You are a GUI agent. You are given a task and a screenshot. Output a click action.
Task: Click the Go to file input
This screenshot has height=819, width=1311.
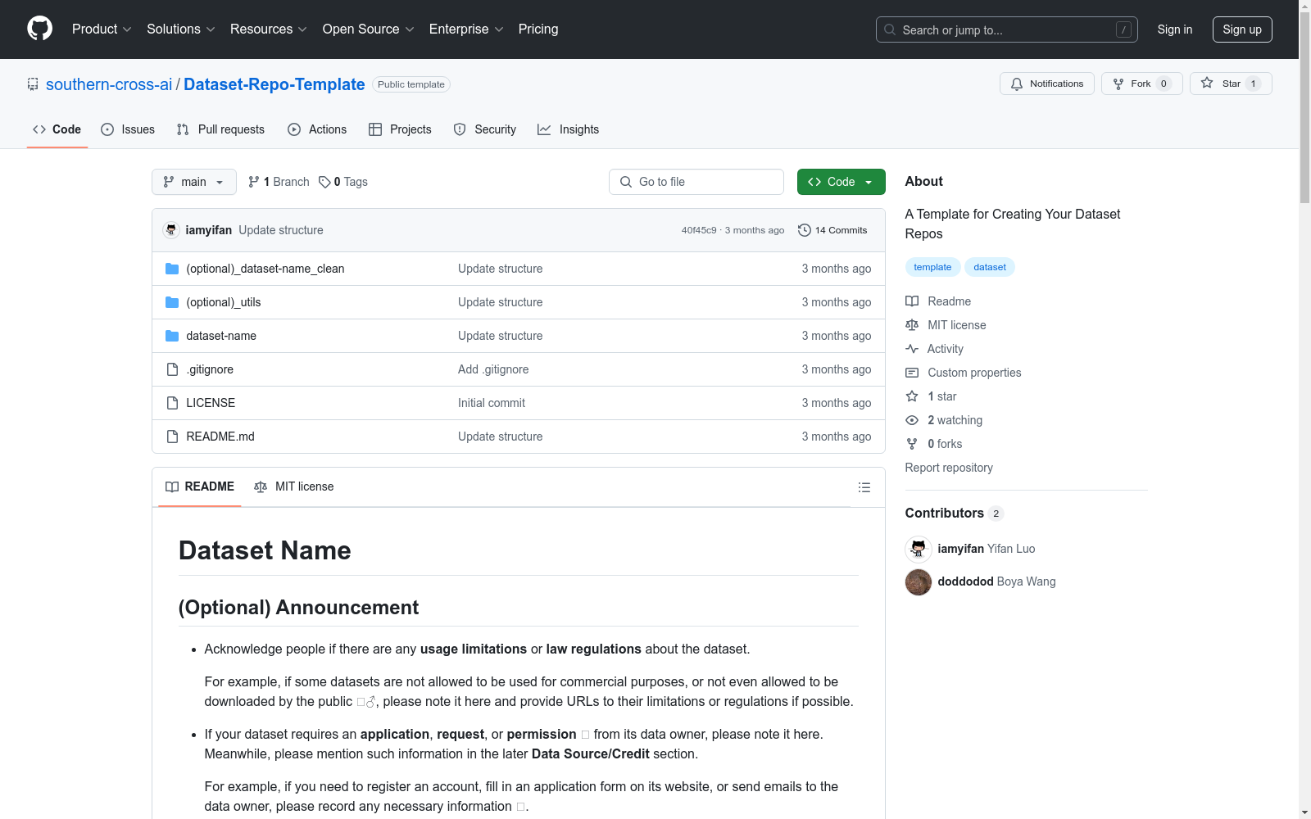(696, 182)
